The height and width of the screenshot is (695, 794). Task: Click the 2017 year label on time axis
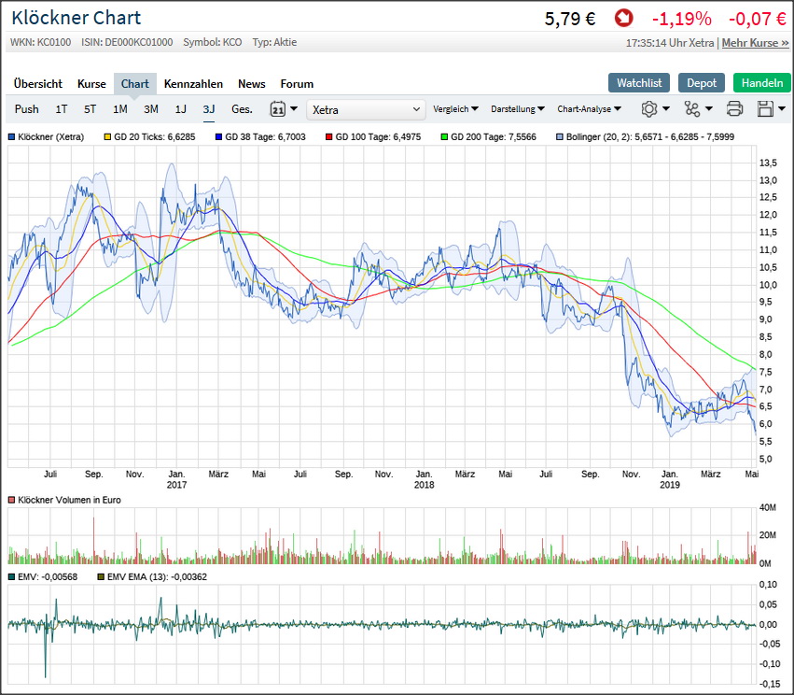pyautogui.click(x=176, y=485)
